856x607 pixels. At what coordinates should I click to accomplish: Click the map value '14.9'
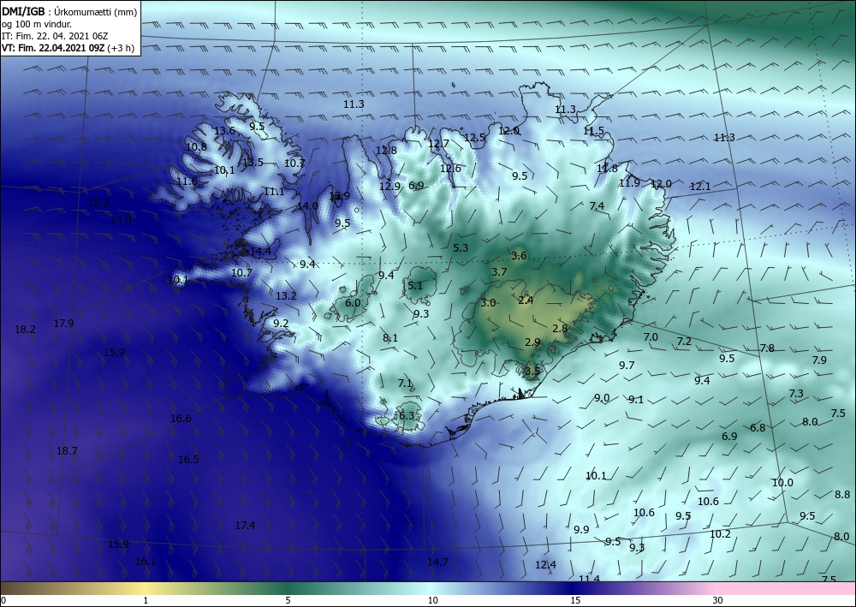(x=121, y=220)
